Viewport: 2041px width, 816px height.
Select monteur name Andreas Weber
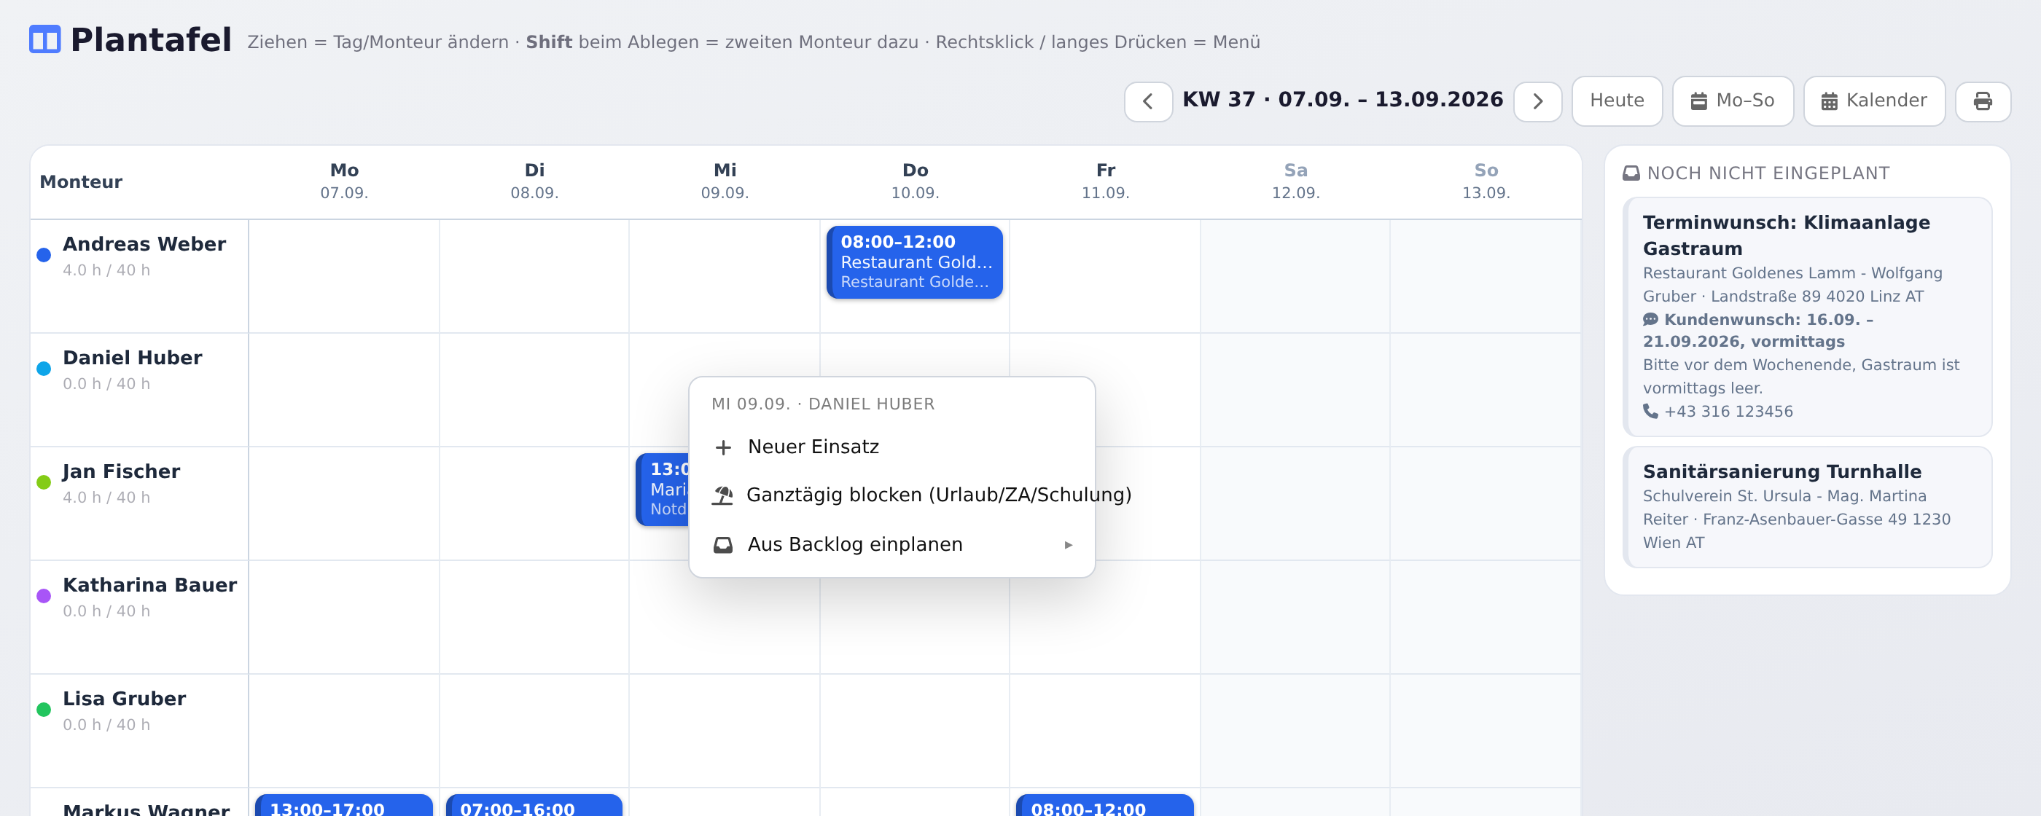(x=144, y=244)
